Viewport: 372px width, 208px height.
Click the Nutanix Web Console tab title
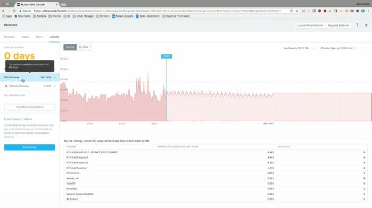coord(33,4)
